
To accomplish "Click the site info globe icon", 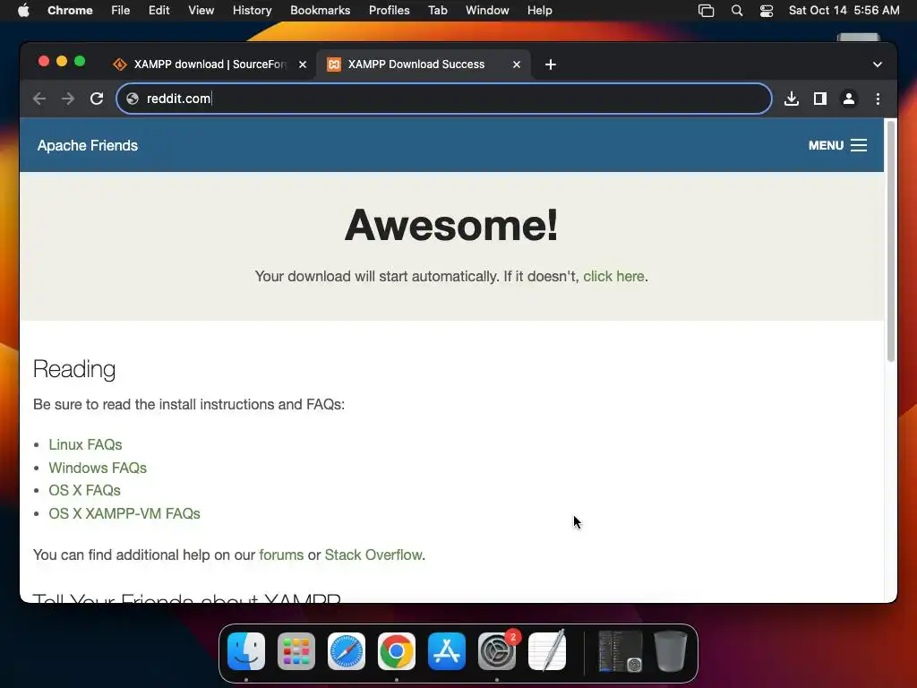I will [133, 99].
